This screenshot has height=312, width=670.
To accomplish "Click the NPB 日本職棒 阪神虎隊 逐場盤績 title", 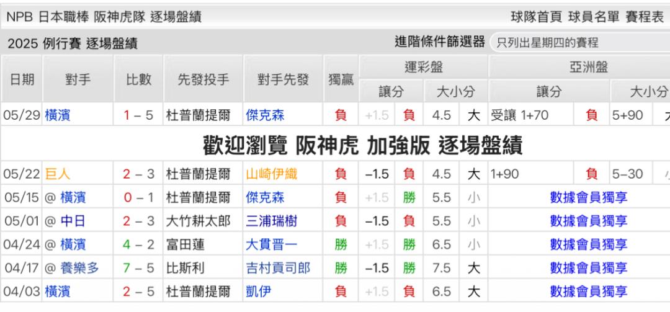I will click(104, 17).
